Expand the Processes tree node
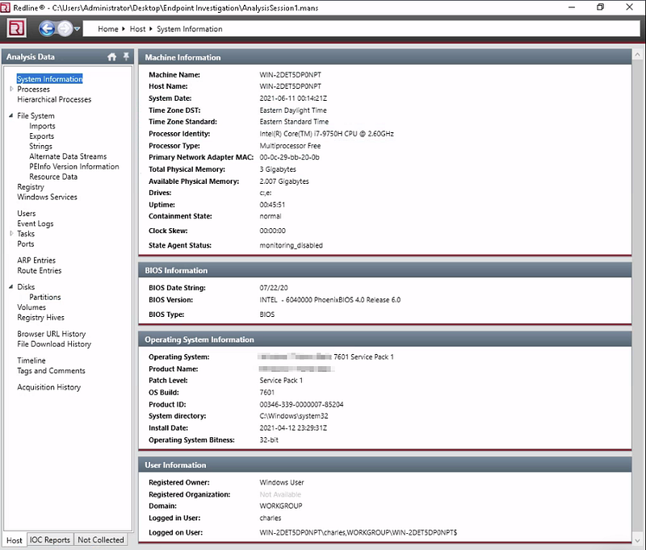Viewport: 646px width, 550px height. click(x=11, y=89)
